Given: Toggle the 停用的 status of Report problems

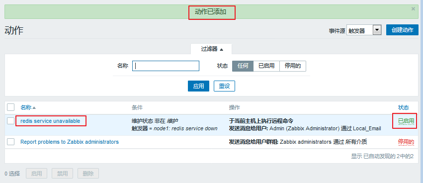Looking at the screenshot, I should click(x=406, y=142).
